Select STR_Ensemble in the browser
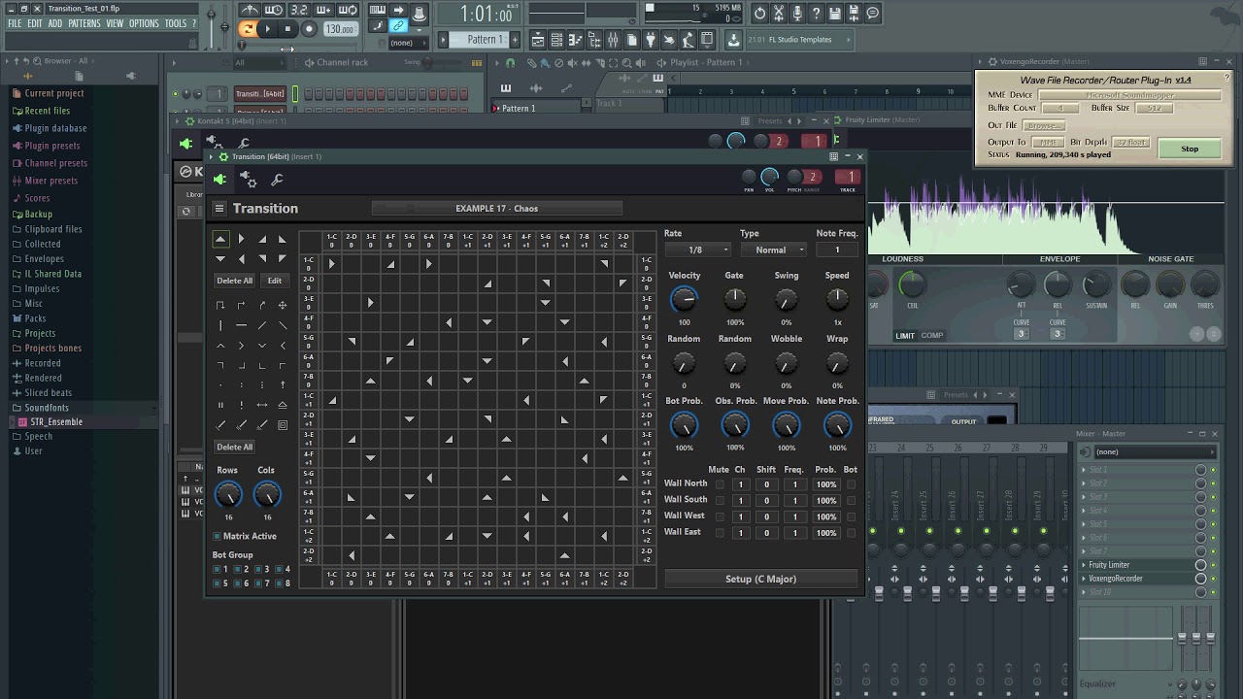The image size is (1243, 699). pos(56,422)
